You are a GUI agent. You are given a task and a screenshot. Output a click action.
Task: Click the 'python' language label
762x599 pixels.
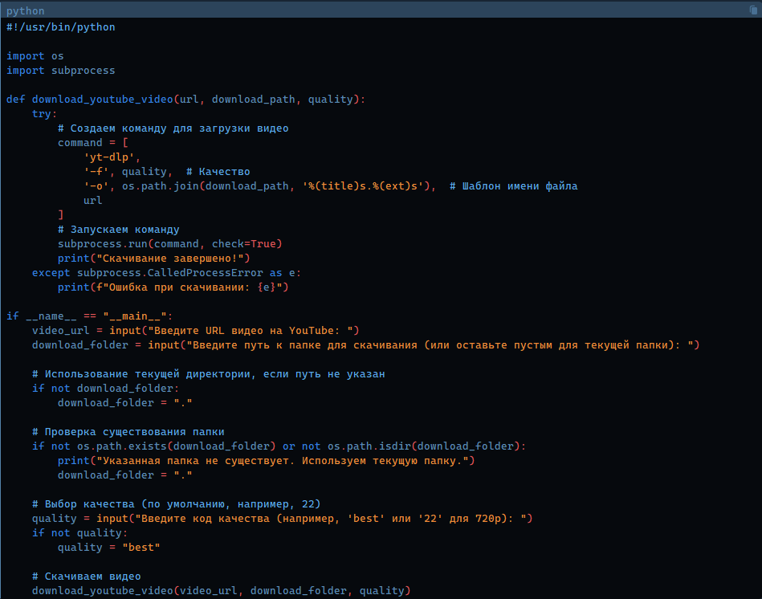coord(25,10)
